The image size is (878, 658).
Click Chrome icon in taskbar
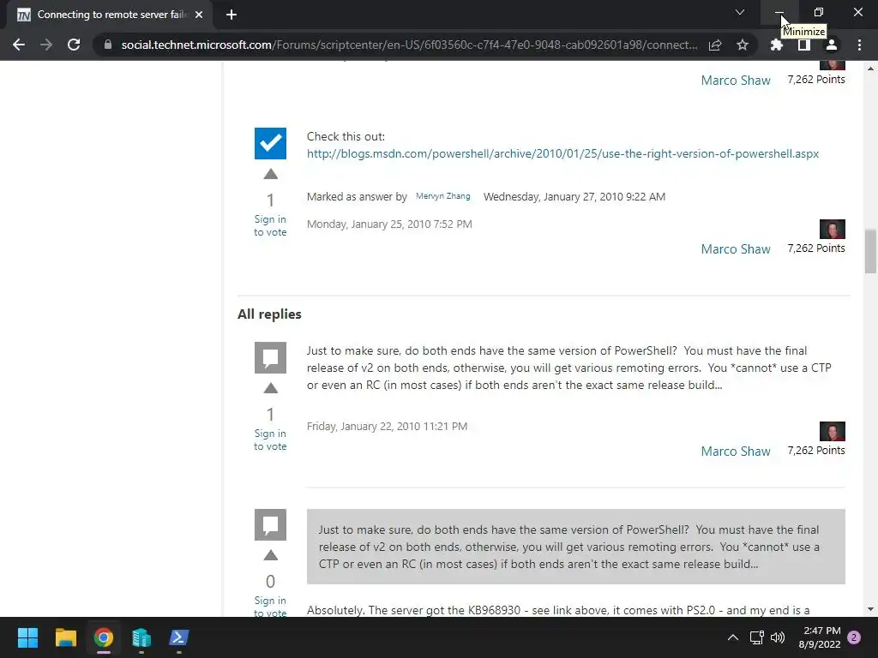point(104,637)
